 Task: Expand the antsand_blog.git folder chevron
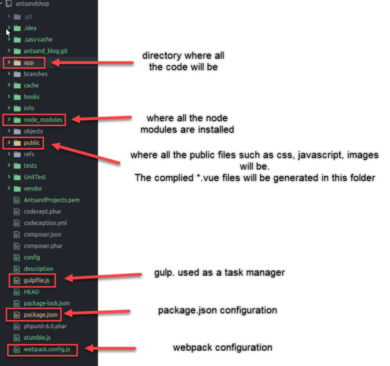tap(9, 51)
